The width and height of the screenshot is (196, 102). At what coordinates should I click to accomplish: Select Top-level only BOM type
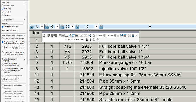point(3,5)
